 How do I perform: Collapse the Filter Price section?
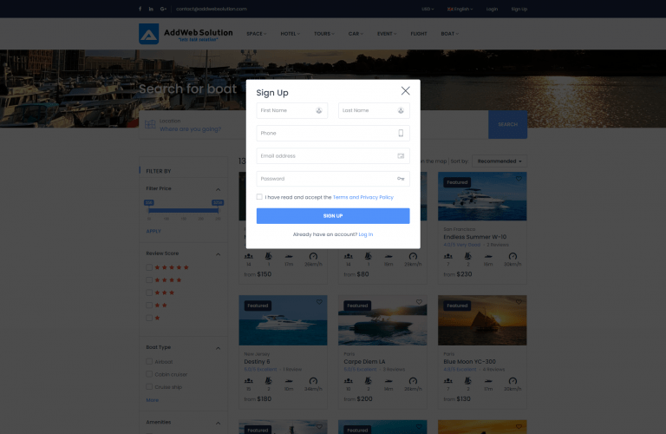pos(218,189)
